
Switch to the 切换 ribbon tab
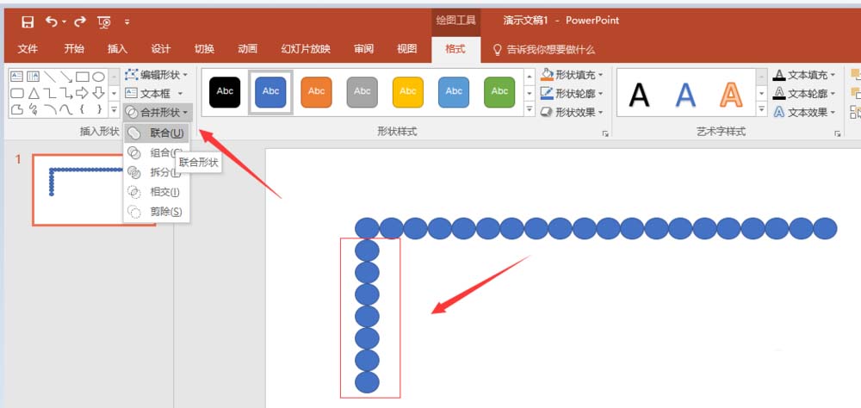(x=204, y=49)
